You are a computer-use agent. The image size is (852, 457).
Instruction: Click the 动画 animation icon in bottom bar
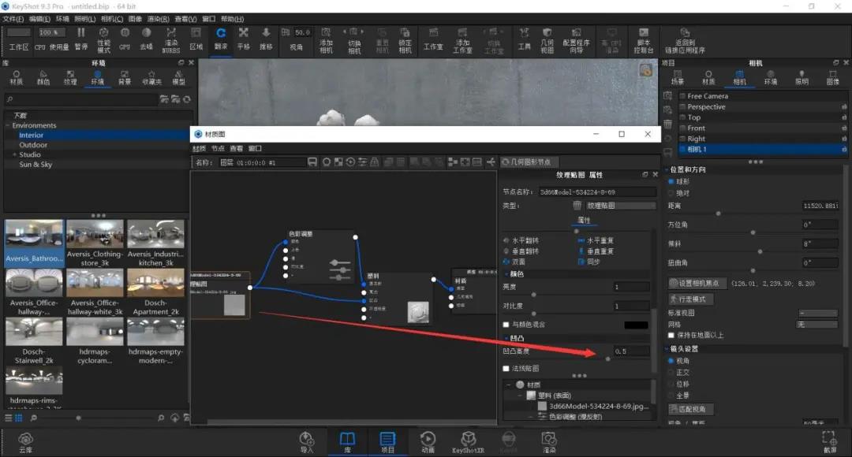(x=428, y=439)
